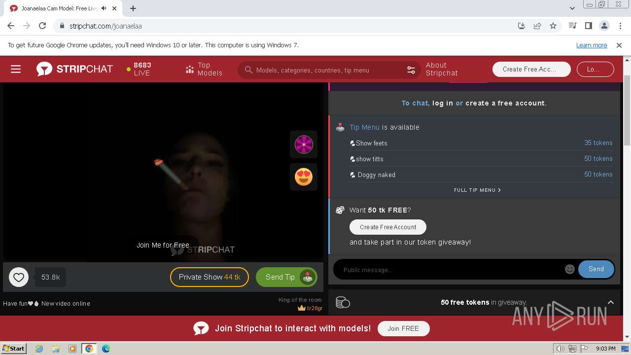Go forward in browser history
This screenshot has height=355, width=631.
pyautogui.click(x=27, y=26)
